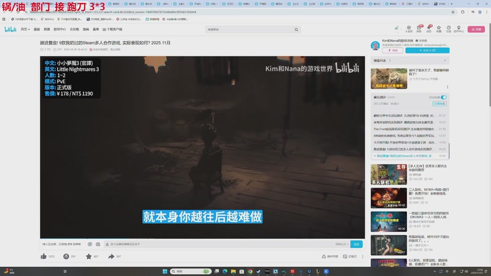Share the video with arrow icon
Screen dimensions: 491x276
tap(111, 256)
